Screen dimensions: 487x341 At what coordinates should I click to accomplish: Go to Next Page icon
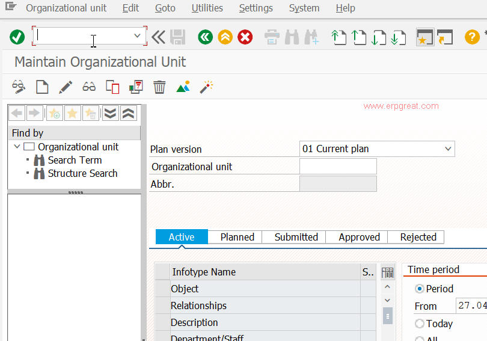pyautogui.click(x=379, y=37)
